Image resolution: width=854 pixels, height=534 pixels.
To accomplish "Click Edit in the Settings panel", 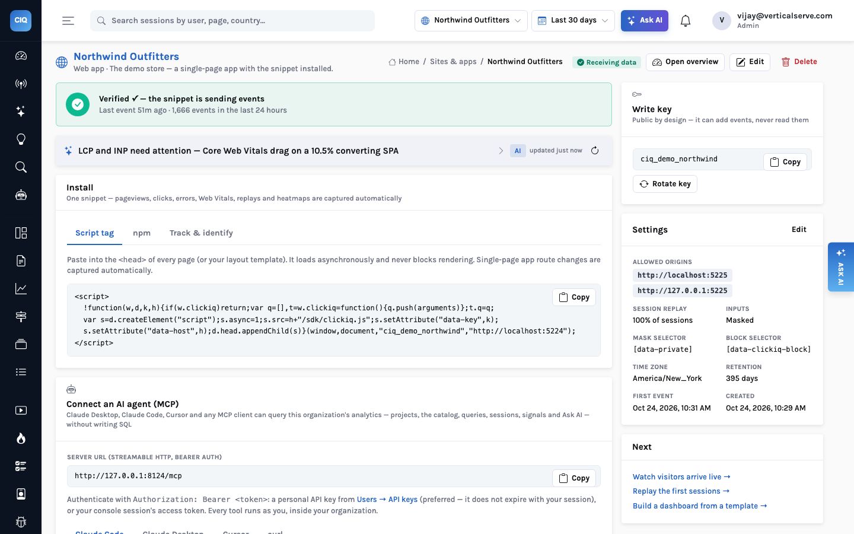I will 799,230.
